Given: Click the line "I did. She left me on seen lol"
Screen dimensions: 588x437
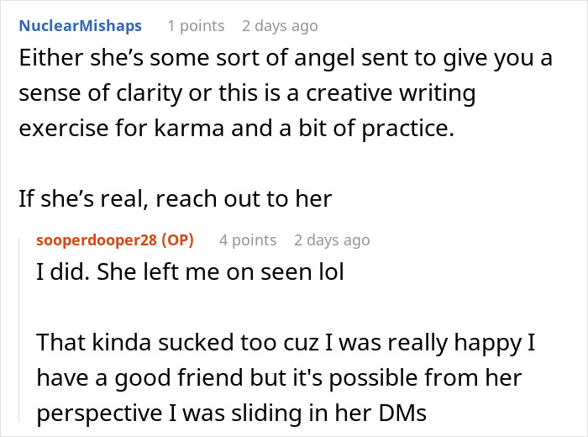Looking at the screenshot, I should coord(190,272).
